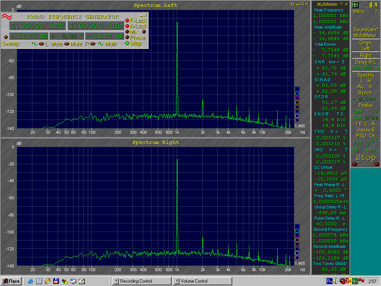The image size is (381, 286).
Task: Toggle the F-Lock indicator
Action: (x=128, y=21)
